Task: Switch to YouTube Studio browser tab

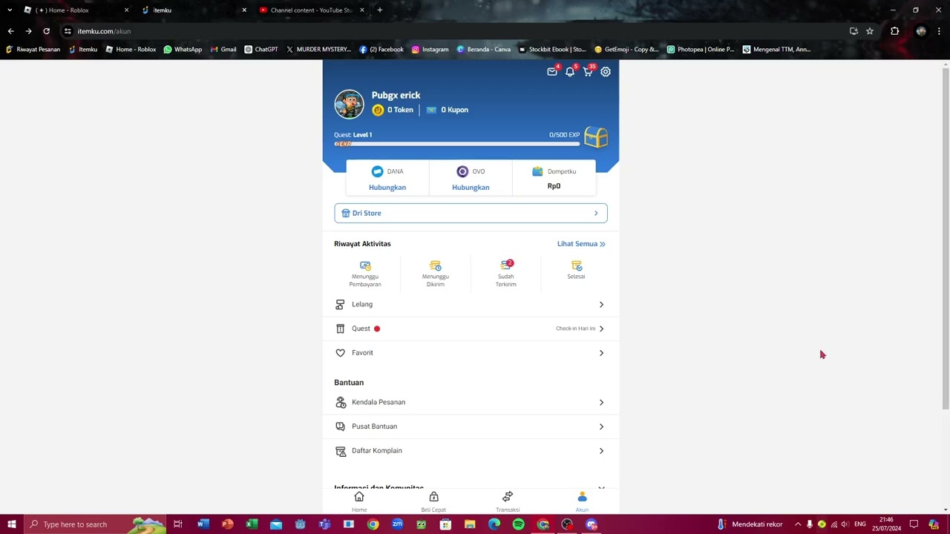Action: click(312, 10)
